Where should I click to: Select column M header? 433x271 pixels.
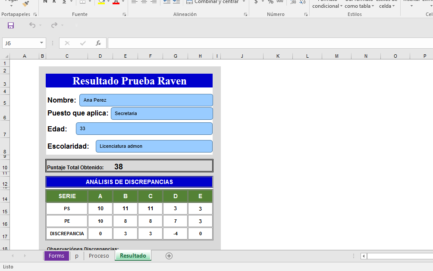(337, 56)
